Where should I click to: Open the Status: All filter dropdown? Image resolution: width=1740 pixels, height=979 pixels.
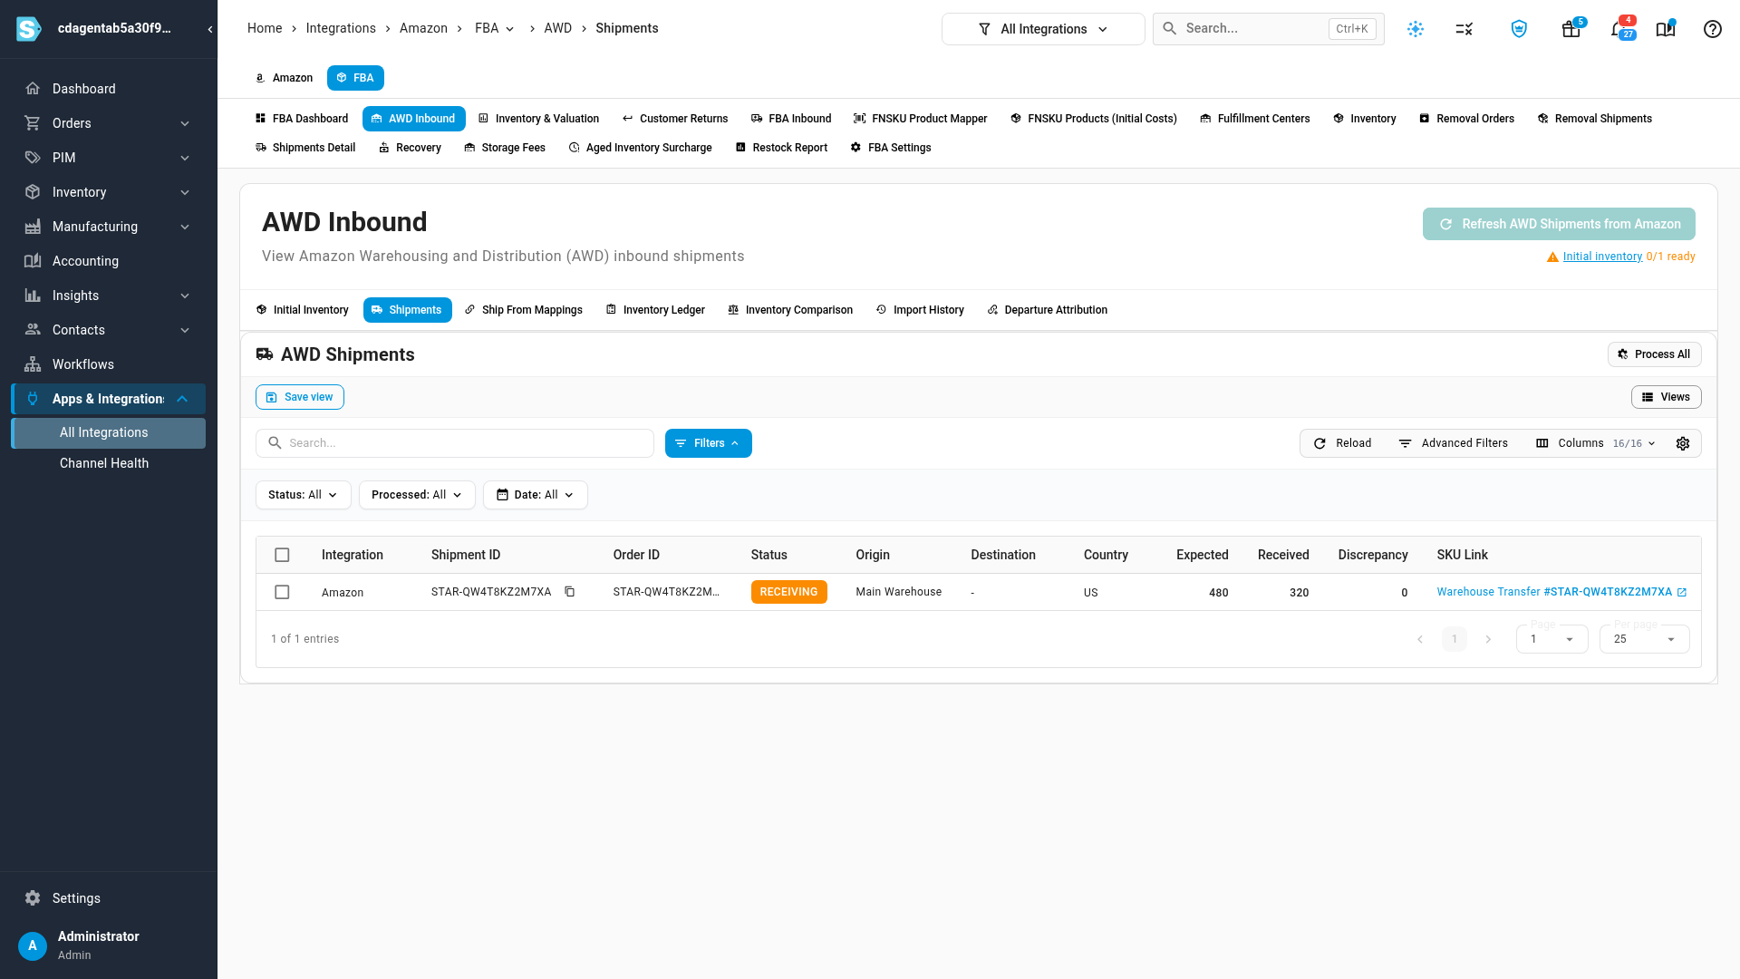click(303, 495)
